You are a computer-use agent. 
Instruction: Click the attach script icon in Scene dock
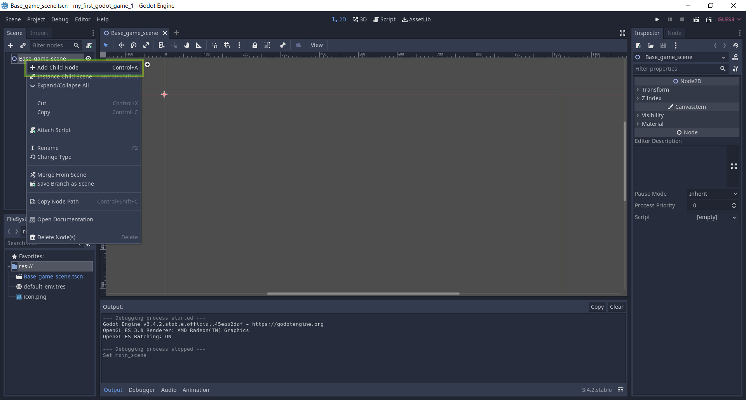click(89, 45)
